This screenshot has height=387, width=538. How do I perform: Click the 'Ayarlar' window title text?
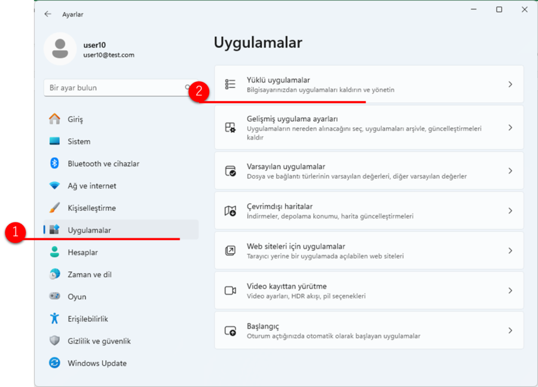(73, 14)
